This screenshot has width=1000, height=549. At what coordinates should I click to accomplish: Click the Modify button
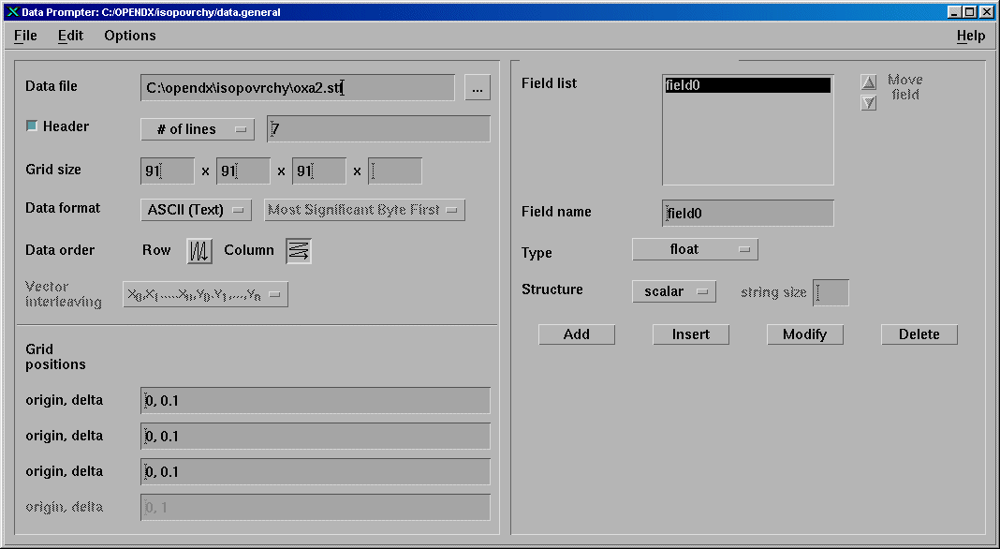[805, 334]
